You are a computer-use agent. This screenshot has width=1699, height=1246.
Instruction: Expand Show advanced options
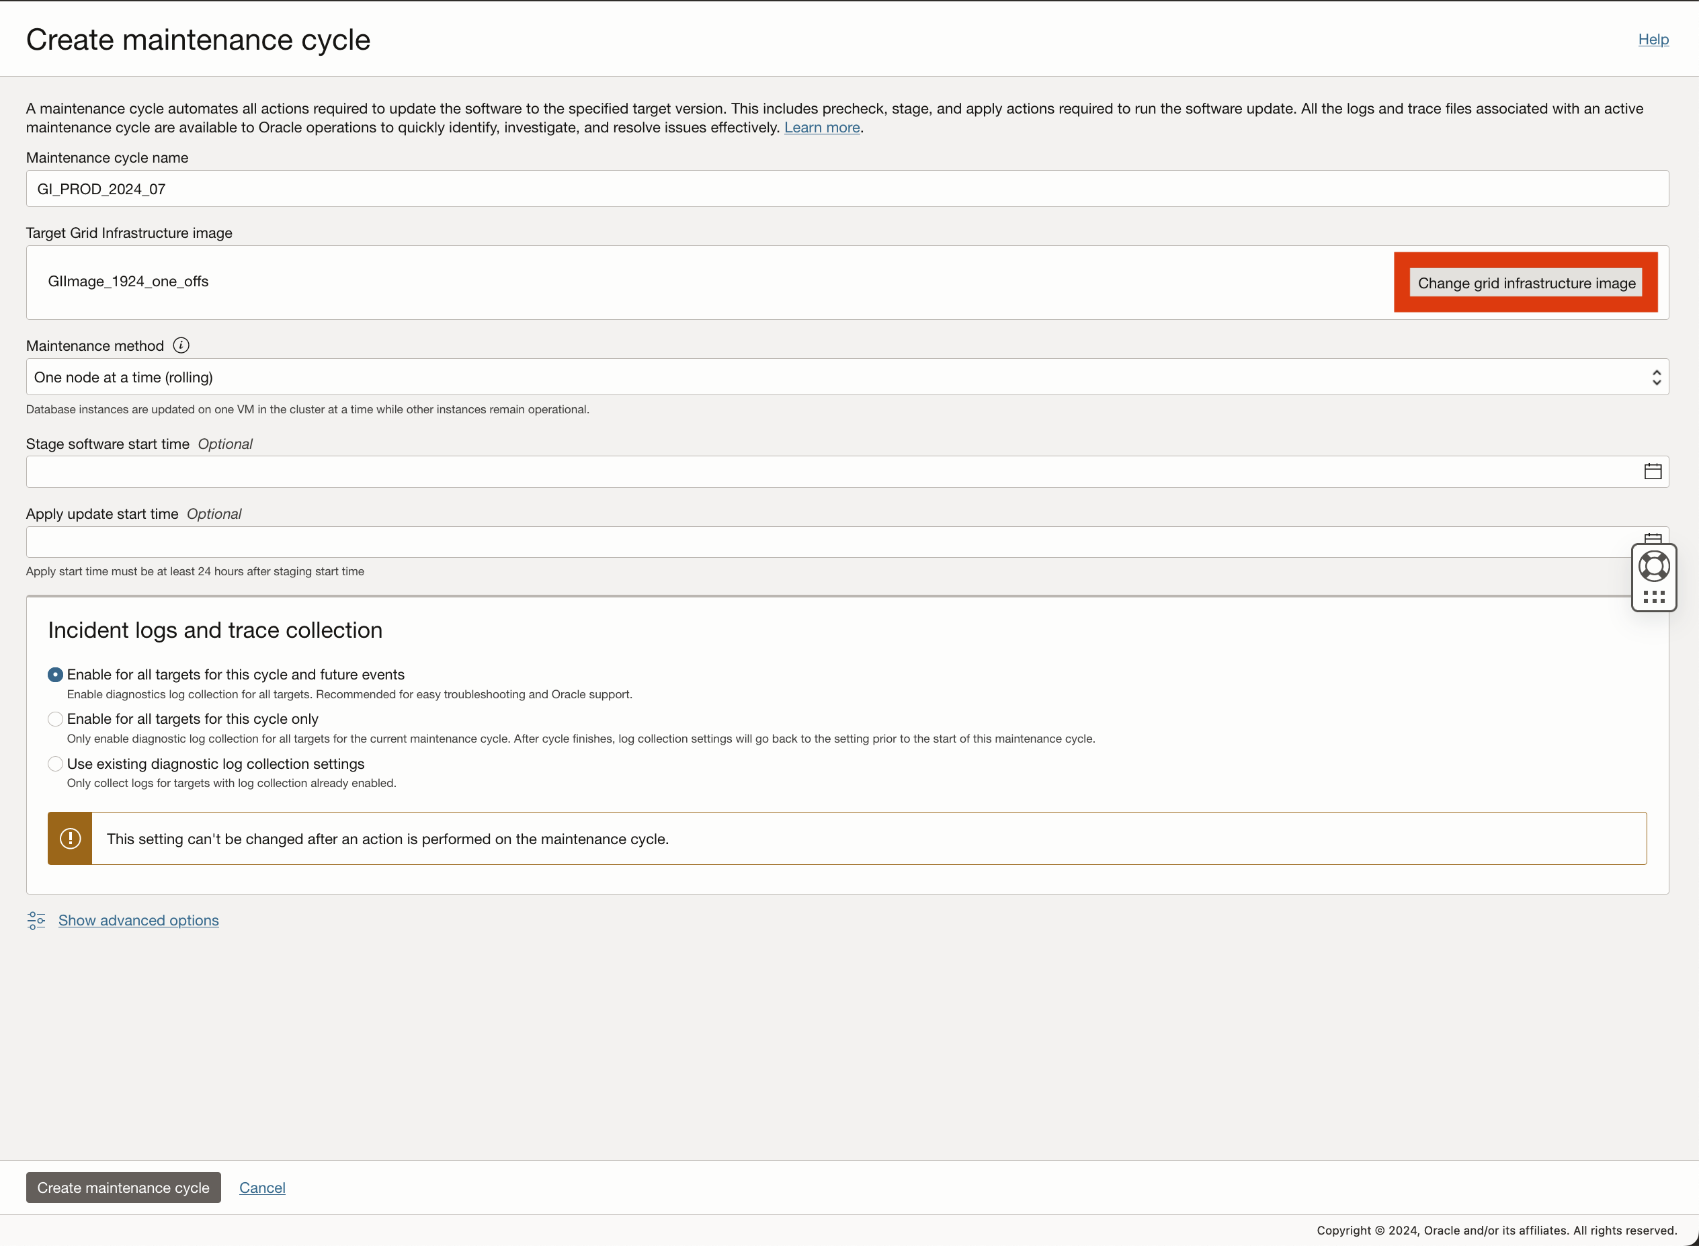coord(138,920)
